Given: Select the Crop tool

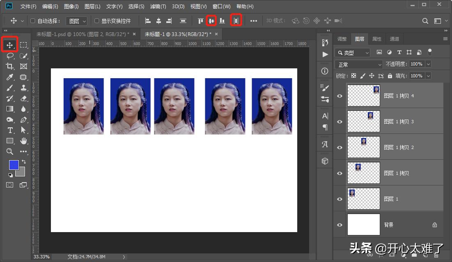Looking at the screenshot, I should coord(10,66).
